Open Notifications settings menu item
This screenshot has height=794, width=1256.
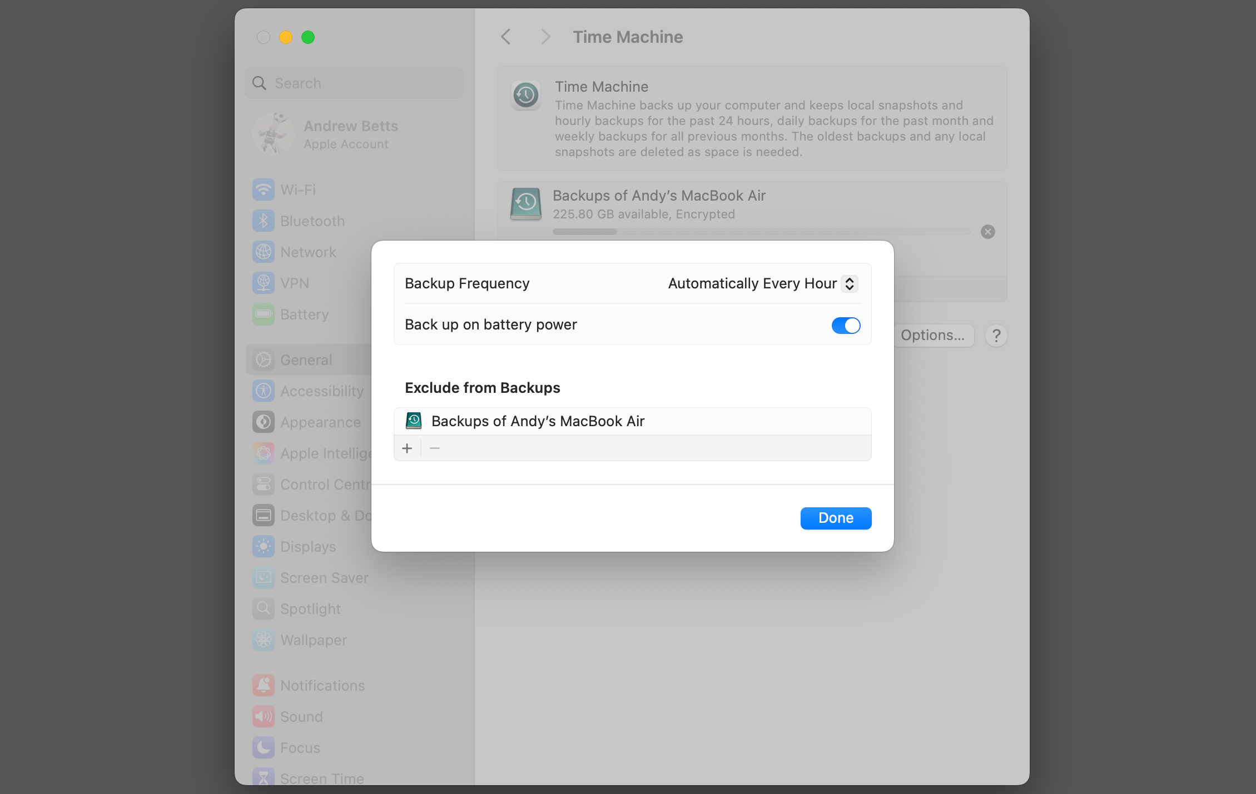point(323,685)
